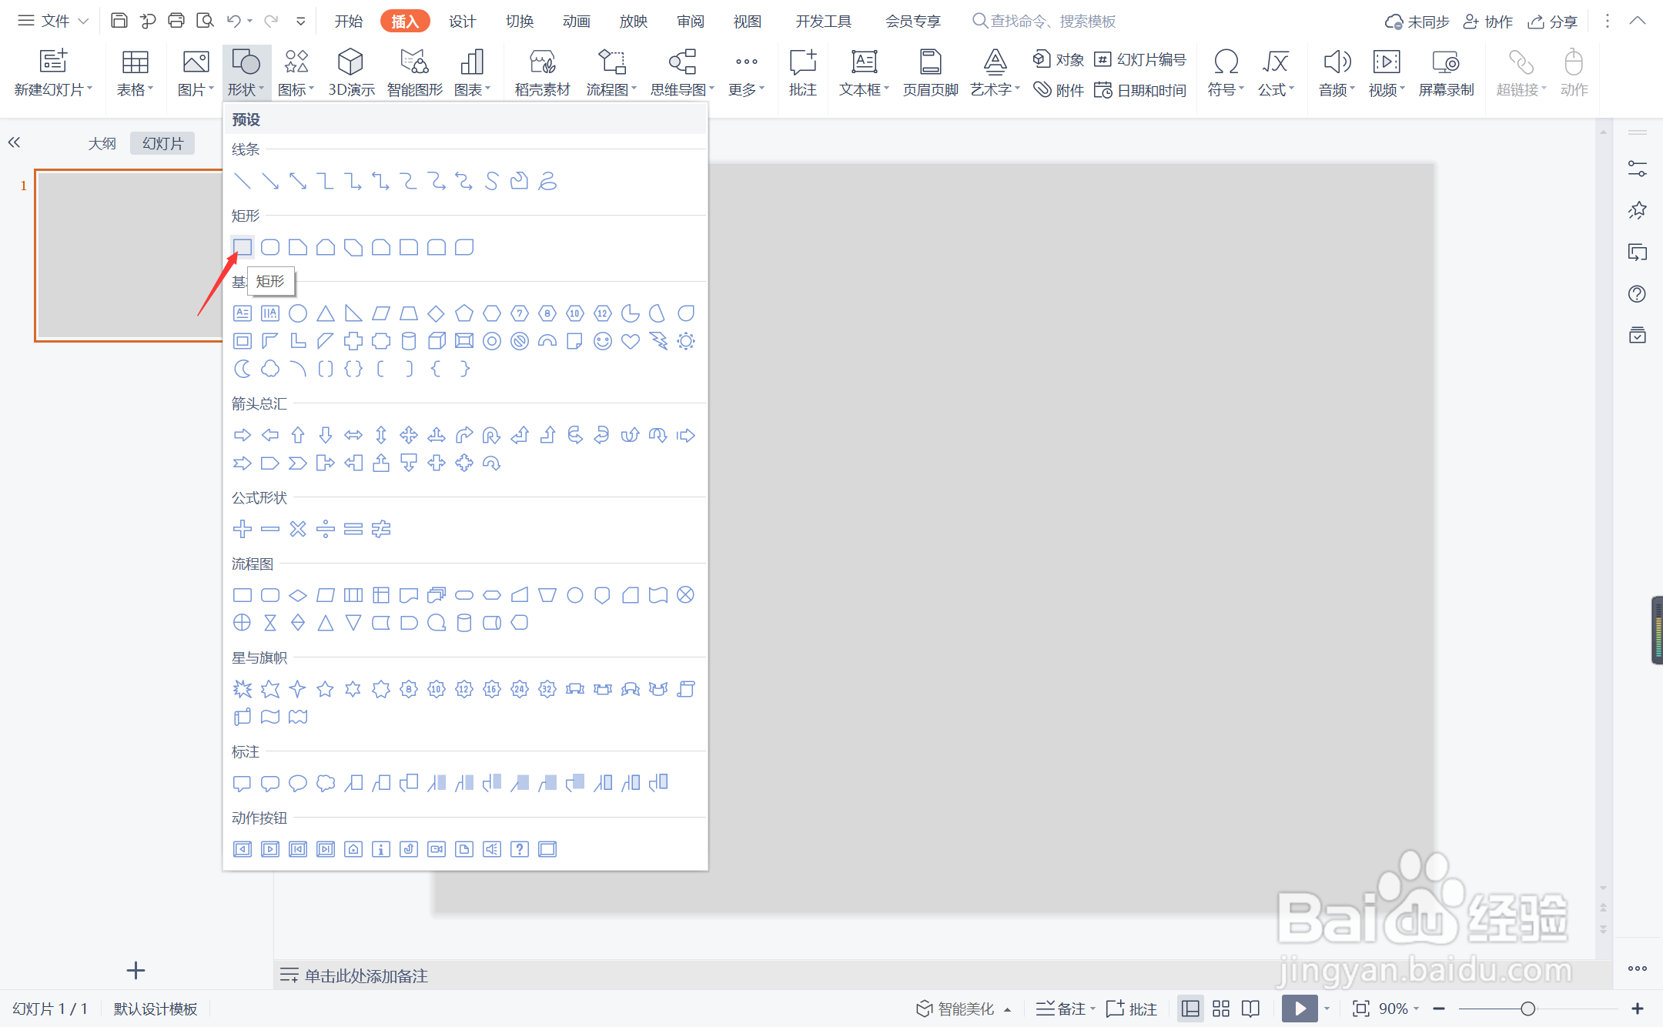Choose the isosceles triangle basic shape
Screen dimensions: 1663x1027
coord(326,313)
